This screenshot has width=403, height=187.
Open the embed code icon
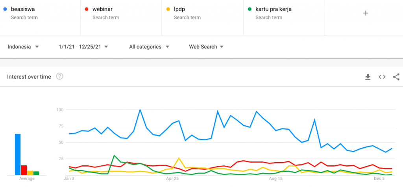tap(382, 77)
